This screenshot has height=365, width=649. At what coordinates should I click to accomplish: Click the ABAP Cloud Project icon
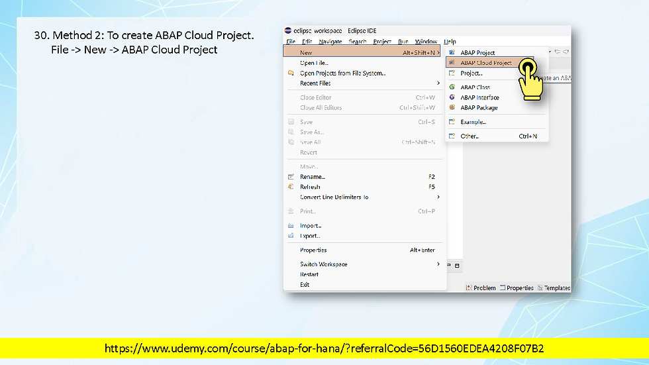click(x=452, y=62)
